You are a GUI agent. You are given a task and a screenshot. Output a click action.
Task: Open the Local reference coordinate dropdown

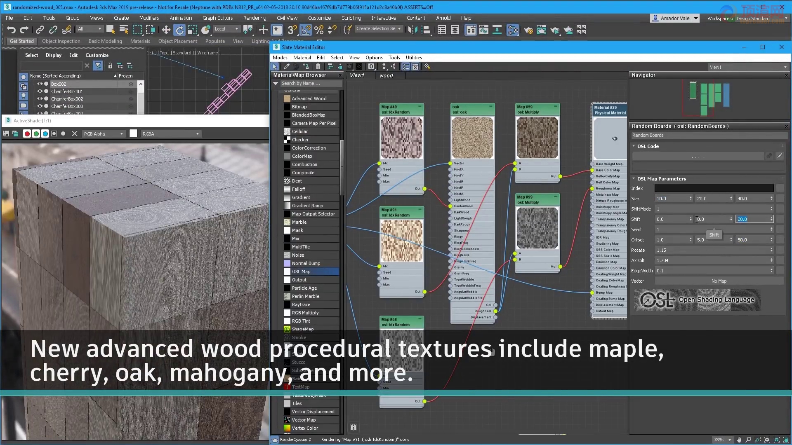click(226, 29)
